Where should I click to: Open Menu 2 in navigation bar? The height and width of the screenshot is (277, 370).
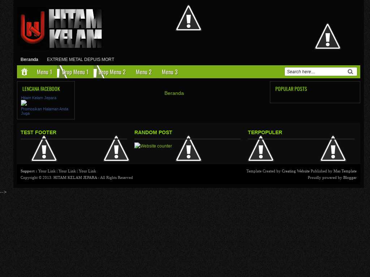tap(143, 72)
